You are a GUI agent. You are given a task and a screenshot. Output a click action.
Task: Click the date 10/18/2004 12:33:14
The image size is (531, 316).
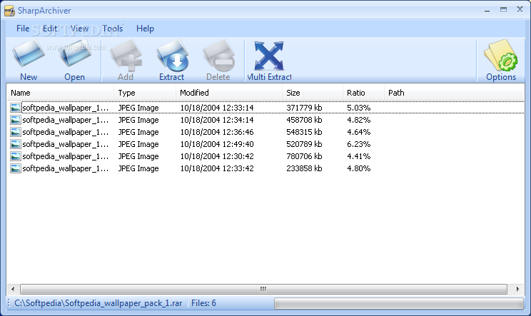tap(217, 108)
